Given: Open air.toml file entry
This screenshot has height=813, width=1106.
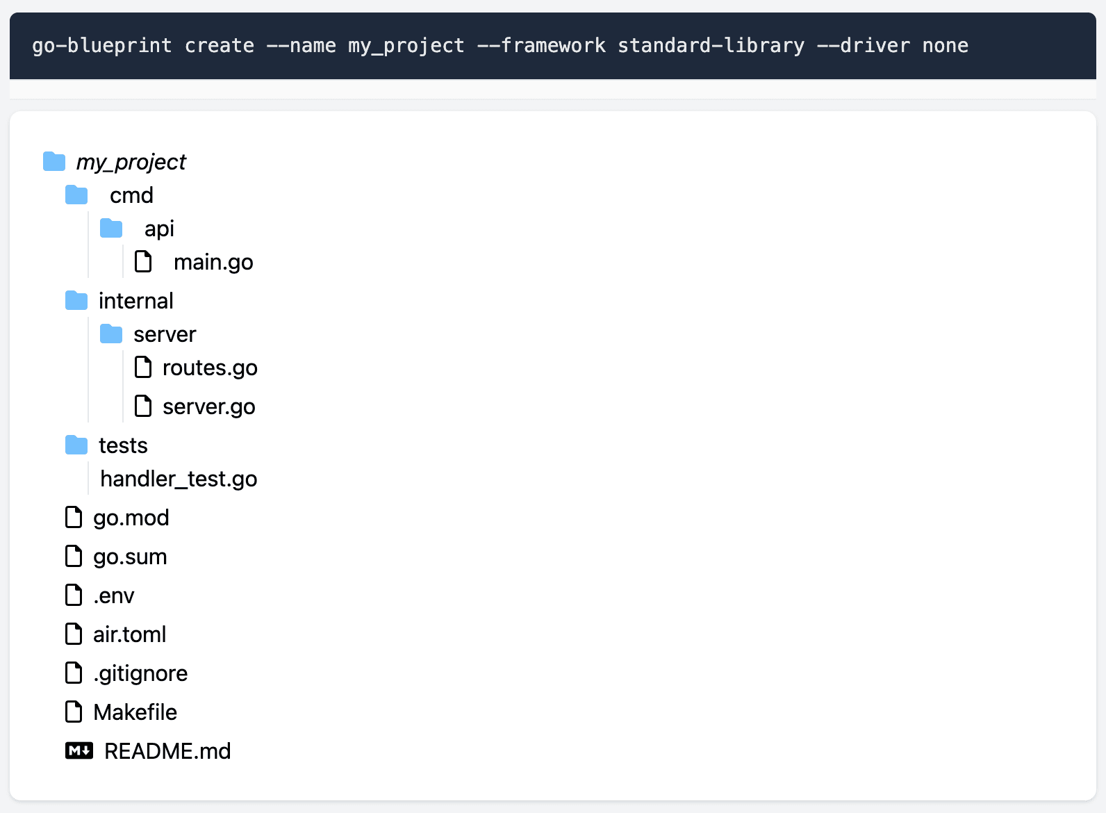Looking at the screenshot, I should pyautogui.click(x=130, y=634).
